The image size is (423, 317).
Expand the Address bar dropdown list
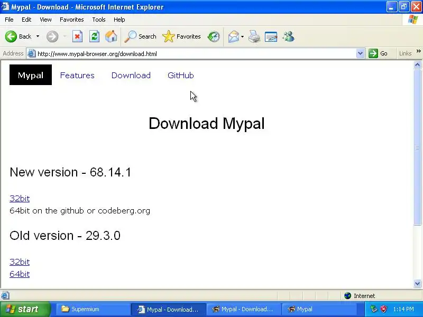pos(360,53)
